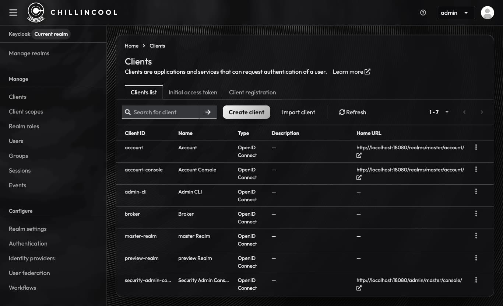Switch to Initial access token tab

point(193,92)
